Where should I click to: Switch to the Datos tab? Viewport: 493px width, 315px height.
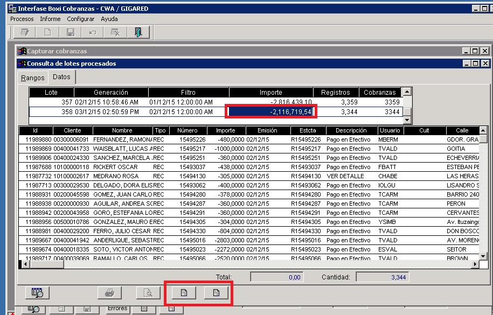(61, 76)
